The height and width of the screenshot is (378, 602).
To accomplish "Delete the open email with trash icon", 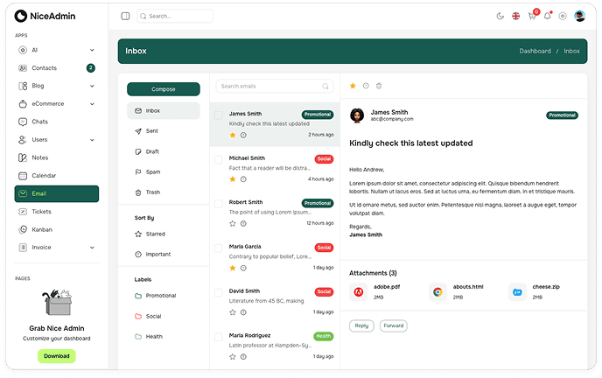I will point(379,86).
